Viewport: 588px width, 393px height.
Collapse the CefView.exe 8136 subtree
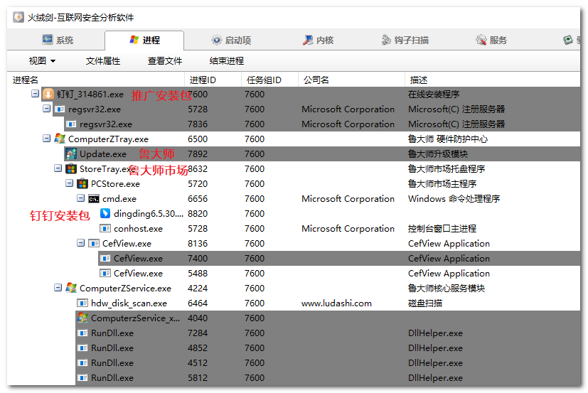pyautogui.click(x=80, y=242)
